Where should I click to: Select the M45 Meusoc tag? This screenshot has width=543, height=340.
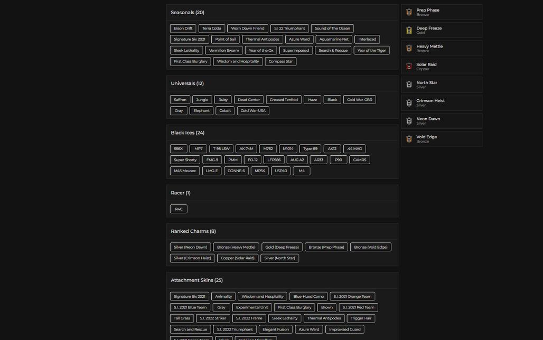coord(185,171)
